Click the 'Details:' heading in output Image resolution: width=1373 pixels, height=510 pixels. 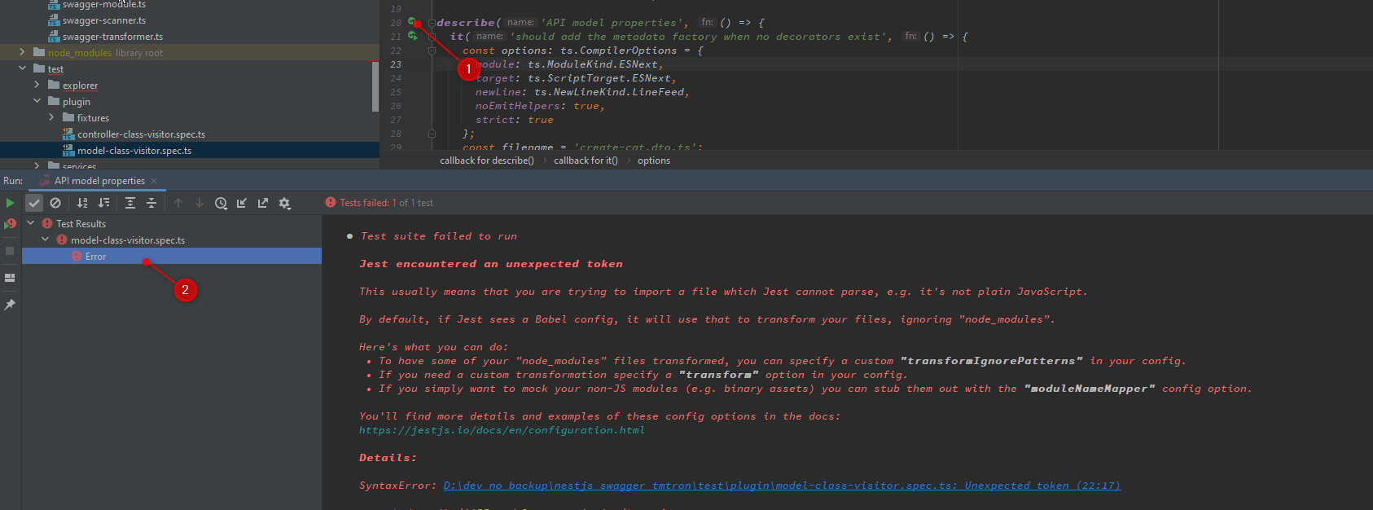coord(388,458)
